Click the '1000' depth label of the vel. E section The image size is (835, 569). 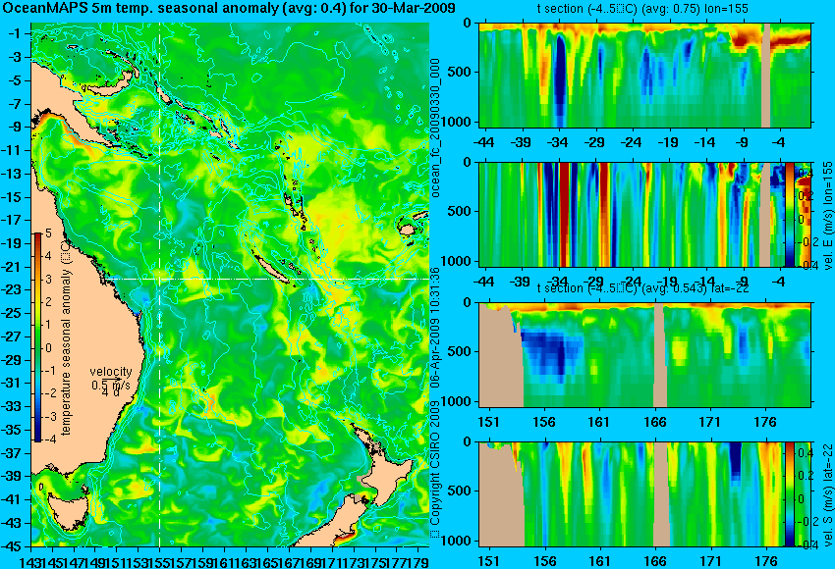[458, 261]
